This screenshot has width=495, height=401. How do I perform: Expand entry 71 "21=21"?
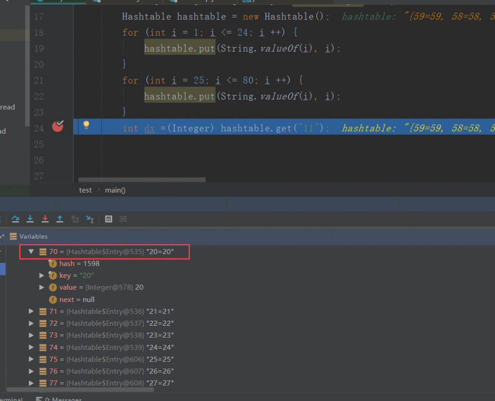[31, 311]
